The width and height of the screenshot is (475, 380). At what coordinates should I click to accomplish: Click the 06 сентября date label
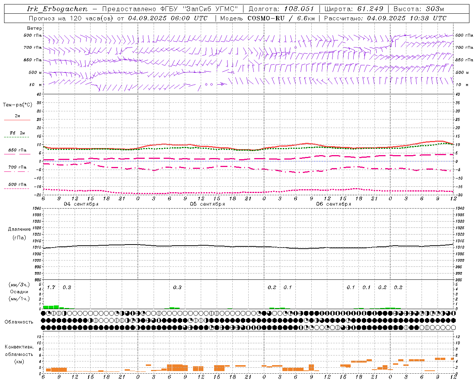pyautogui.click(x=334, y=204)
